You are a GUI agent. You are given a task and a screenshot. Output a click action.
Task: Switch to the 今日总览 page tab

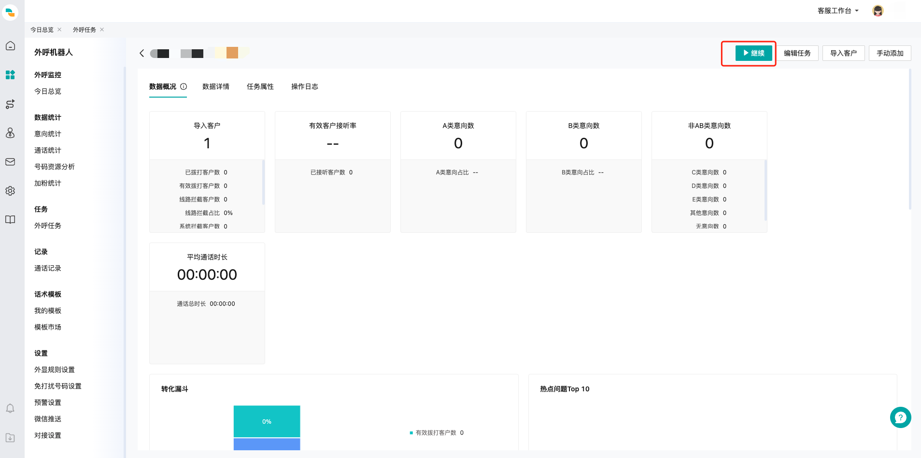point(42,29)
